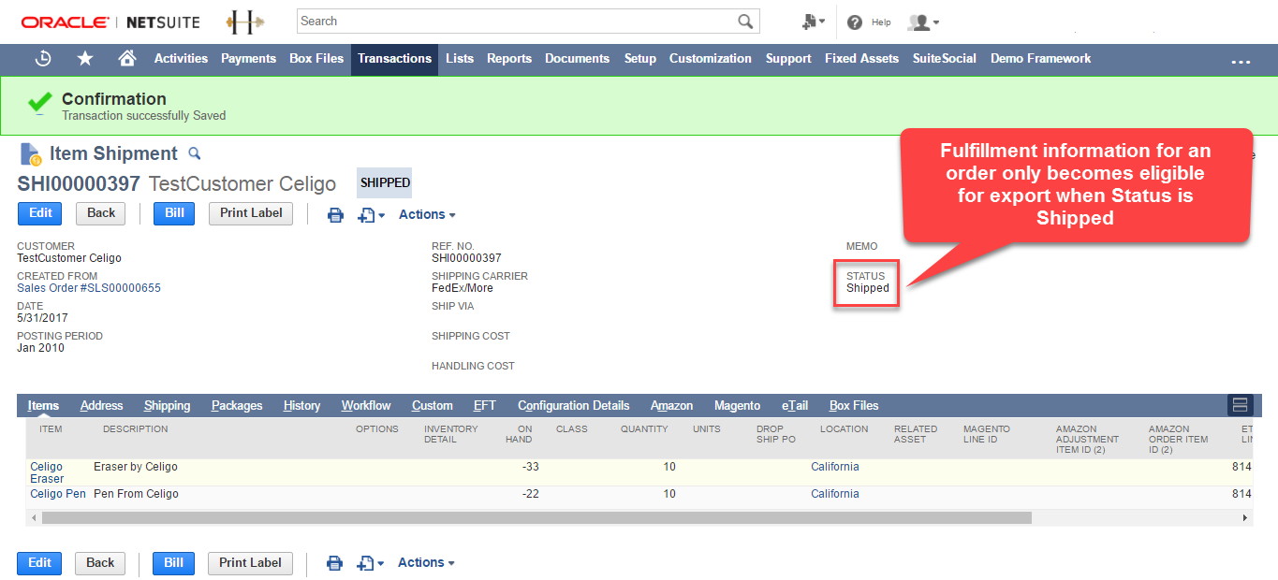Open California location link in Celigo Eraser row
This screenshot has width=1278, height=580.
click(834, 467)
